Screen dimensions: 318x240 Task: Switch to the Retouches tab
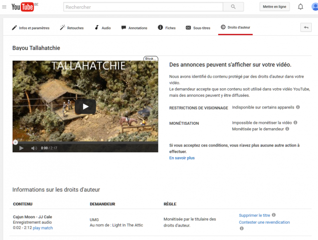click(72, 28)
